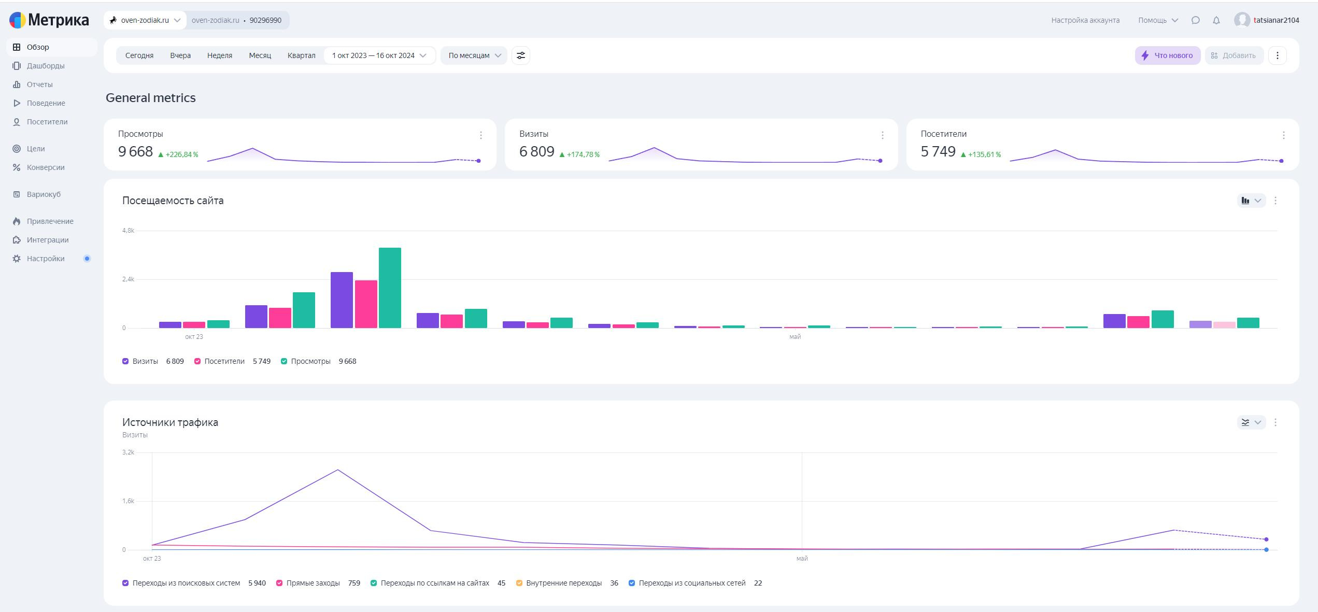This screenshot has width=1318, height=612.
Task: Open the По месяцам grouping dropdown
Action: pos(474,55)
